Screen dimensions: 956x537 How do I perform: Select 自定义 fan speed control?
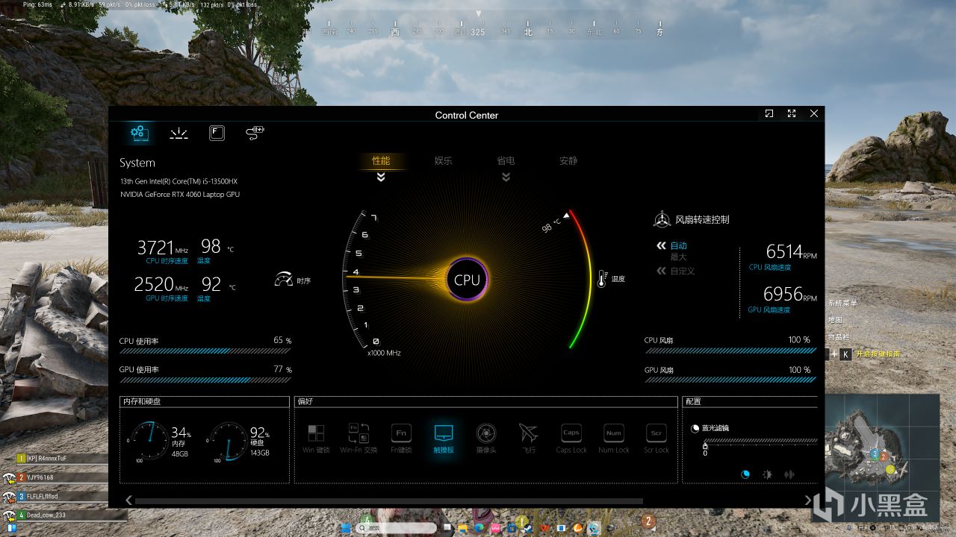coord(682,271)
